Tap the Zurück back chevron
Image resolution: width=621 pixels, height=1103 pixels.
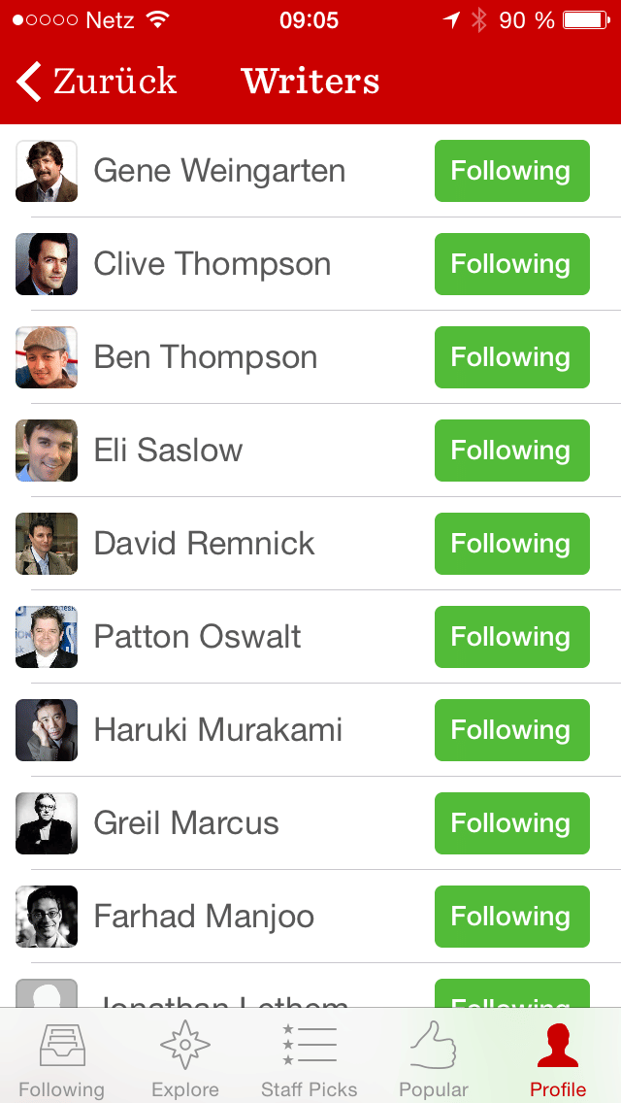click(x=29, y=82)
